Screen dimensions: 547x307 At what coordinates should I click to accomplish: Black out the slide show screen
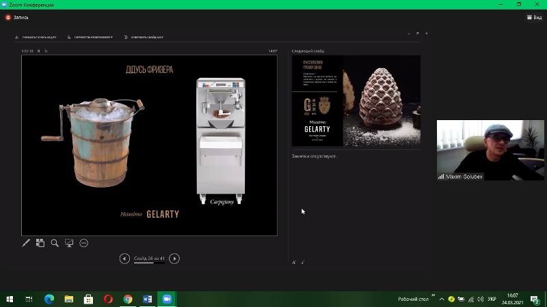coord(69,243)
